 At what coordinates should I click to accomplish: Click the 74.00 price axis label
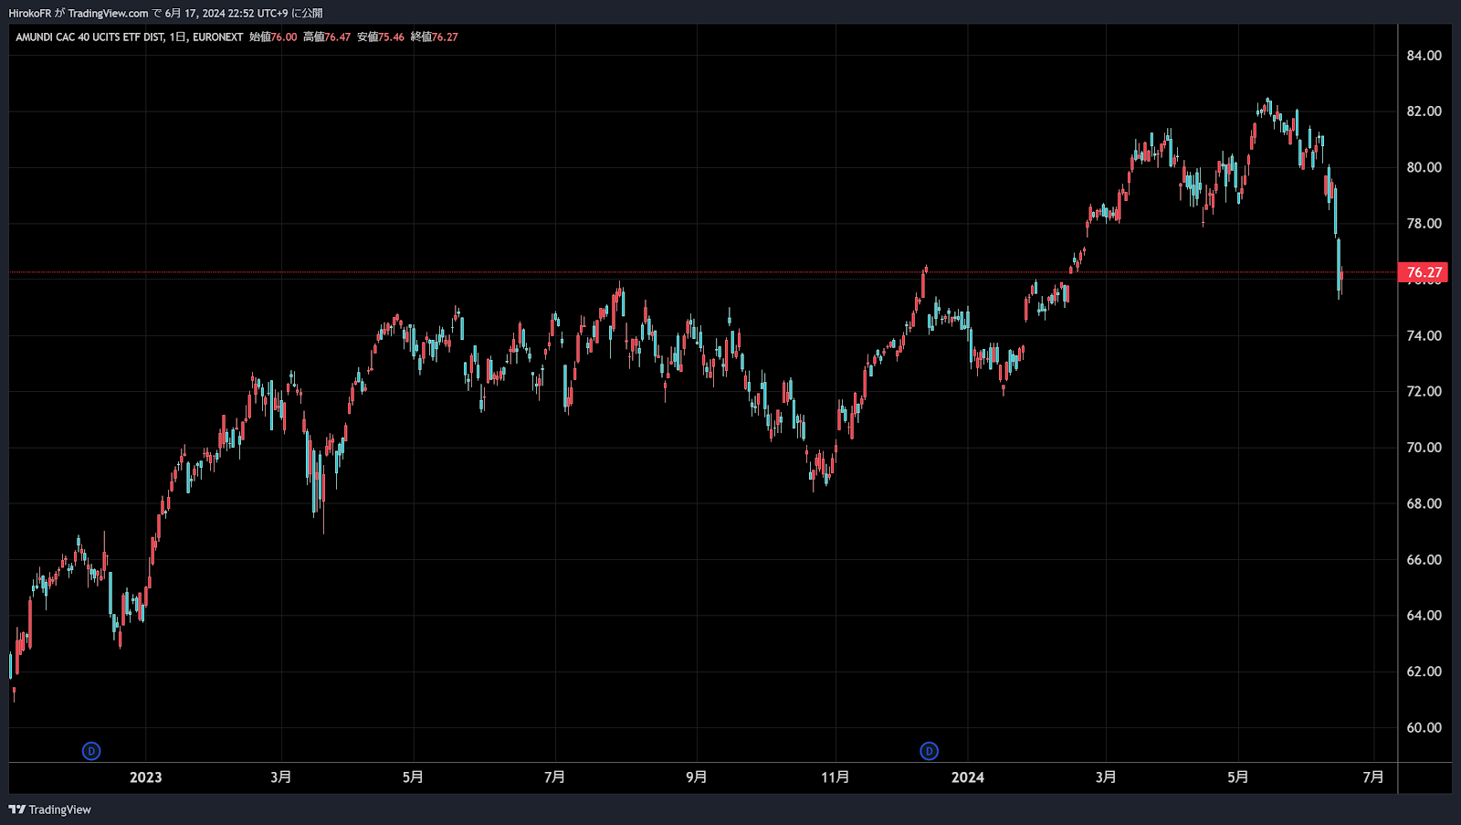(x=1424, y=335)
